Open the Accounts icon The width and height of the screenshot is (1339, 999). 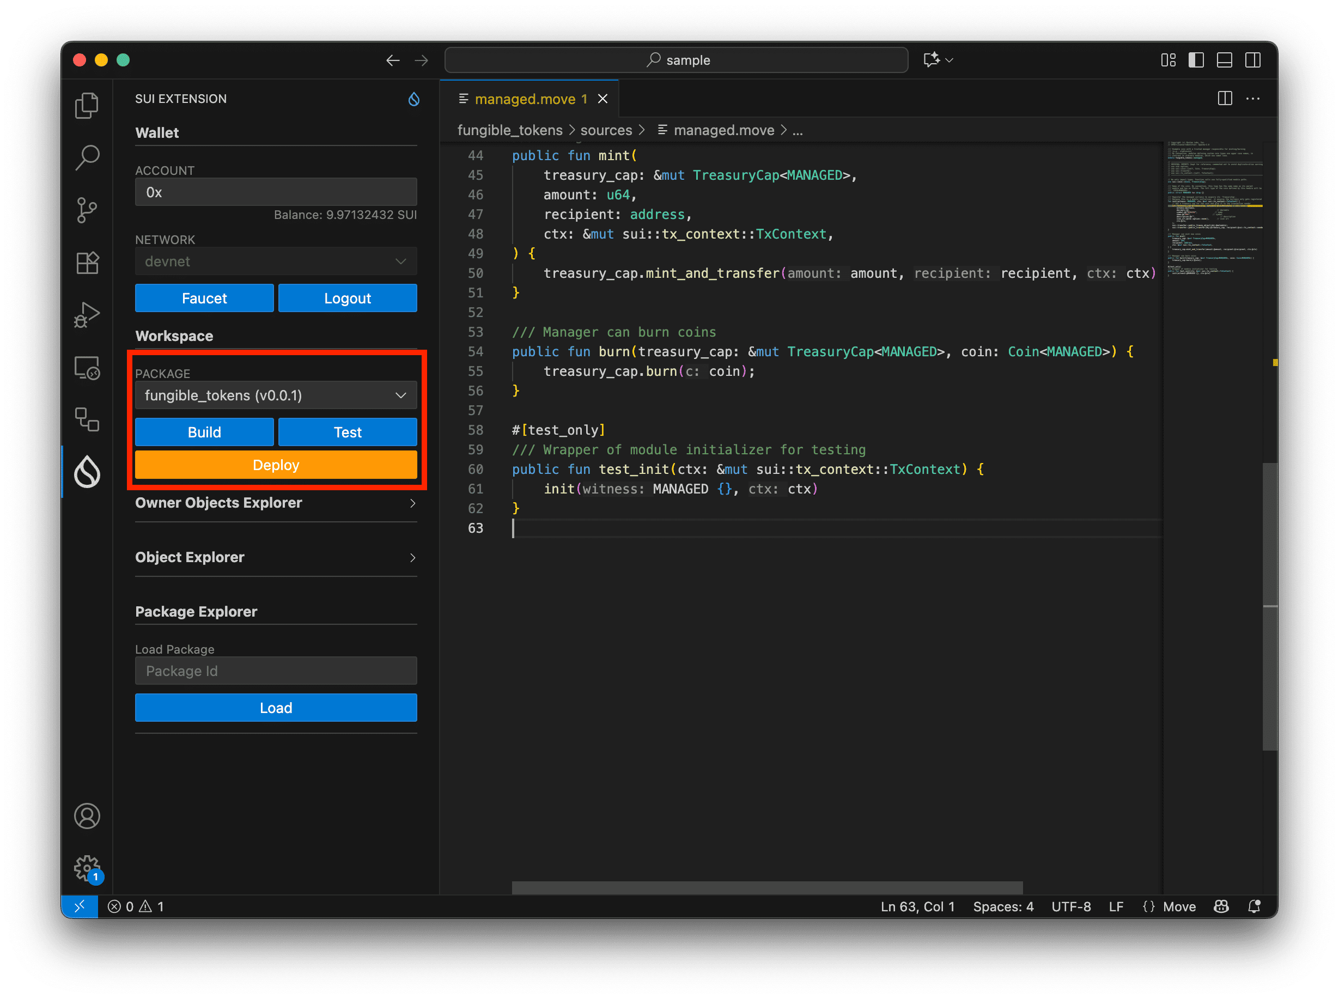tap(87, 816)
